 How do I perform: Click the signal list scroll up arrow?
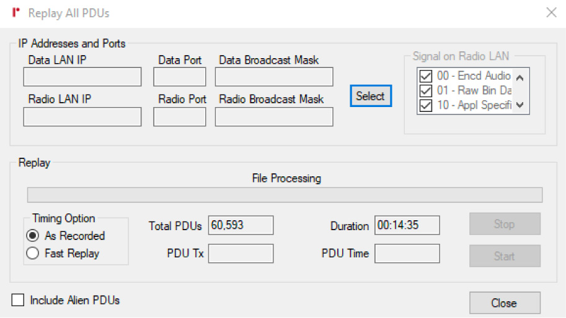coord(520,77)
